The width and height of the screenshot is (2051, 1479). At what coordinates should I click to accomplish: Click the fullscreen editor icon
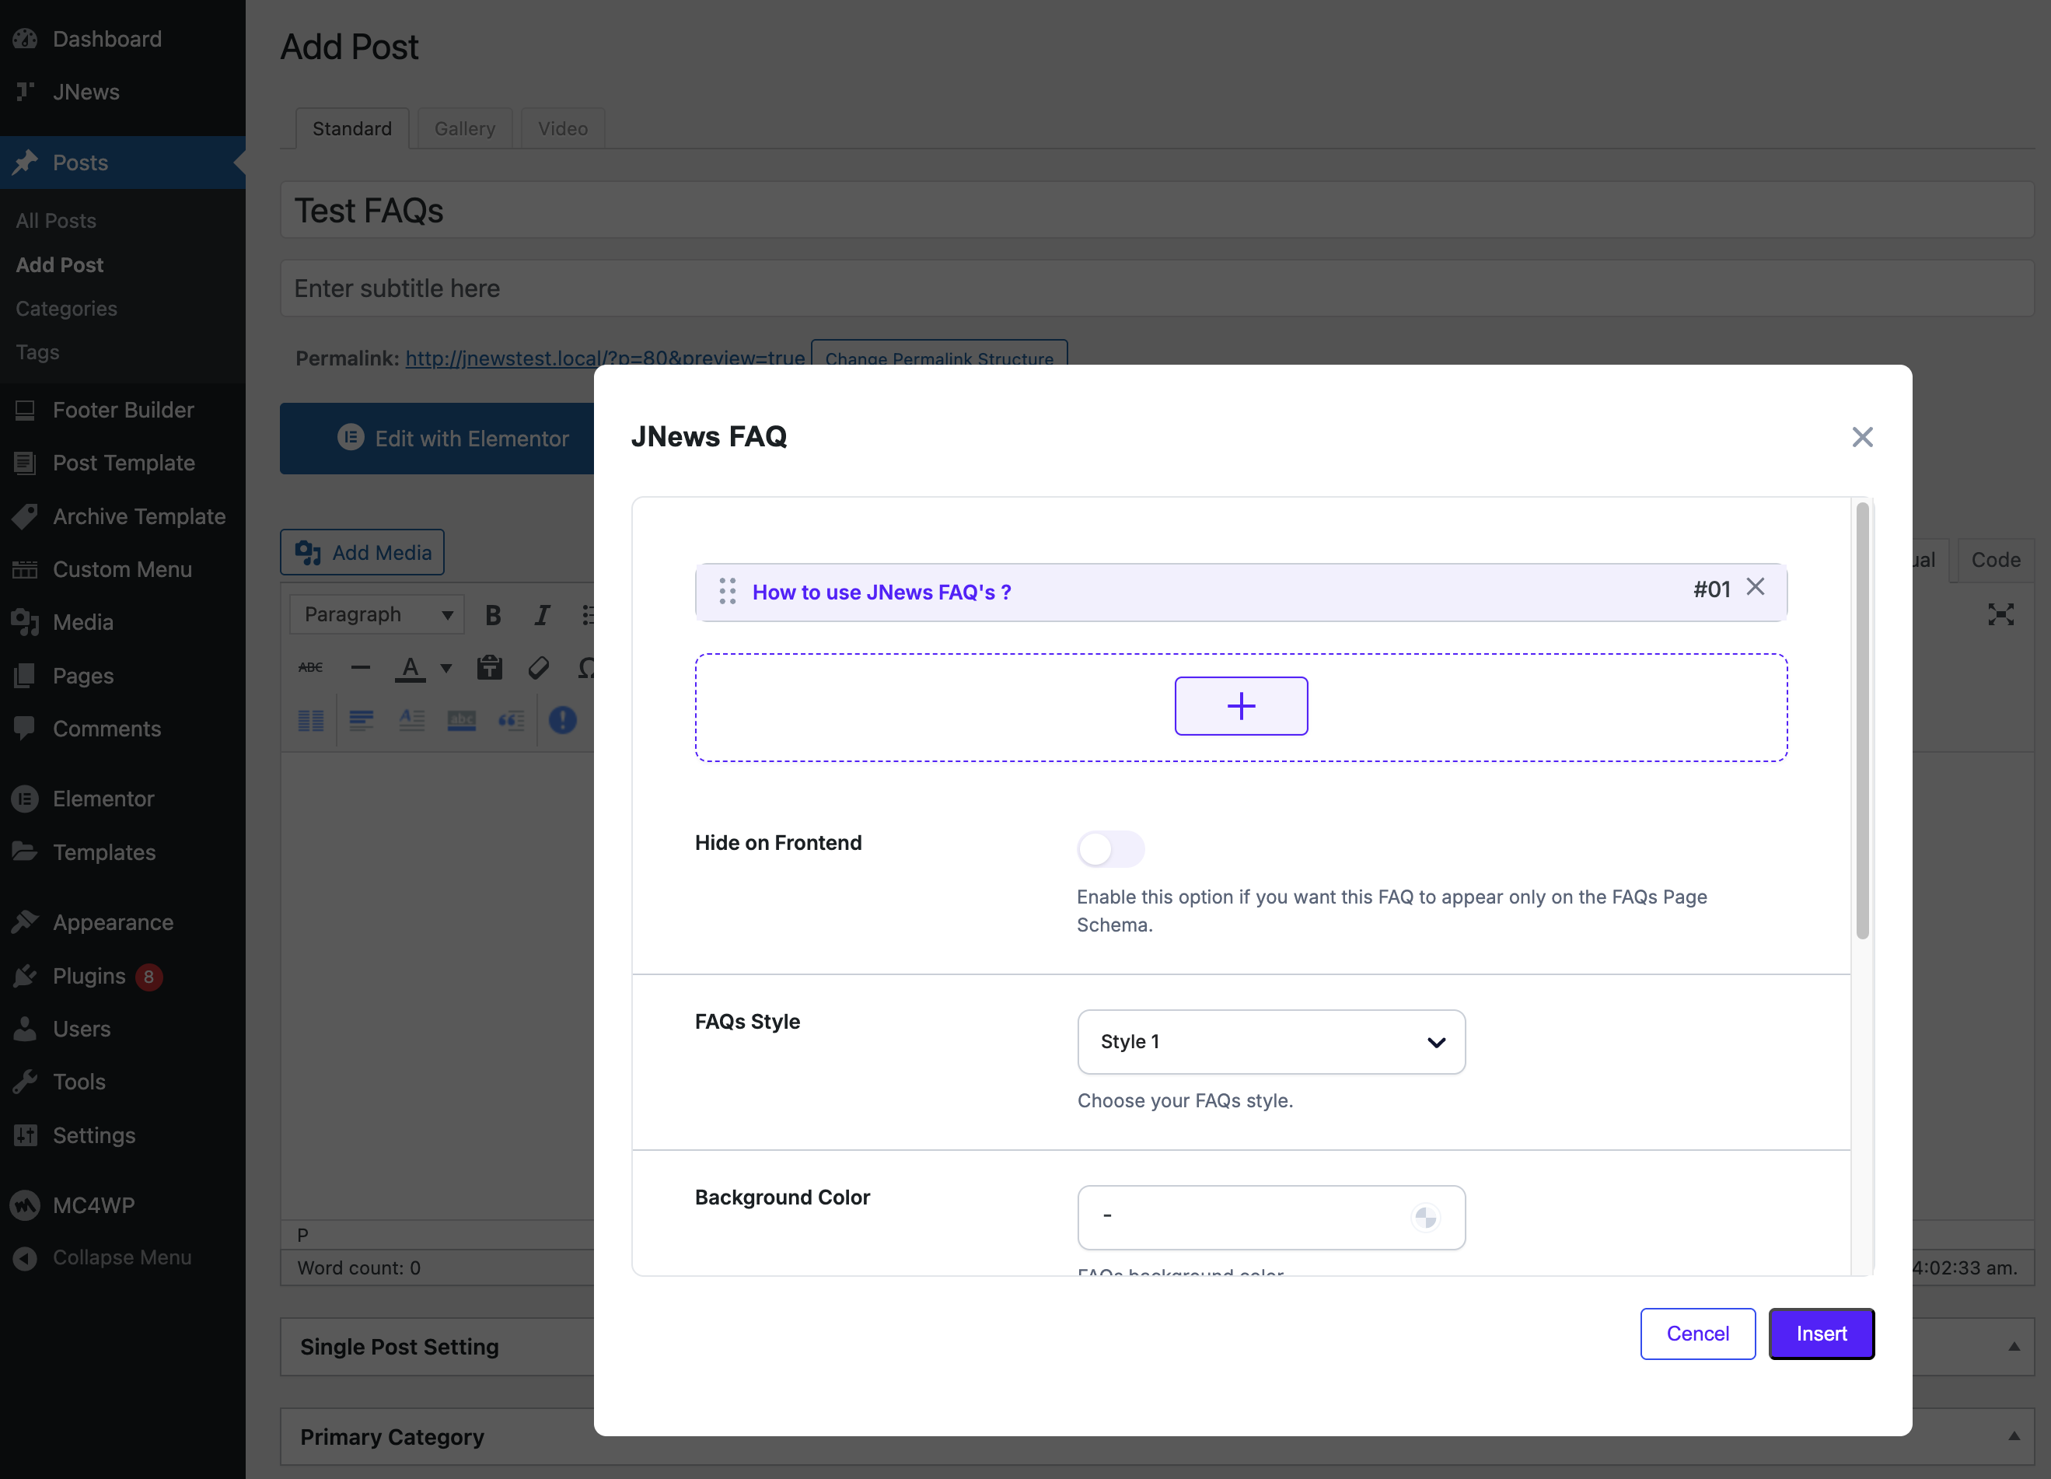2000,615
